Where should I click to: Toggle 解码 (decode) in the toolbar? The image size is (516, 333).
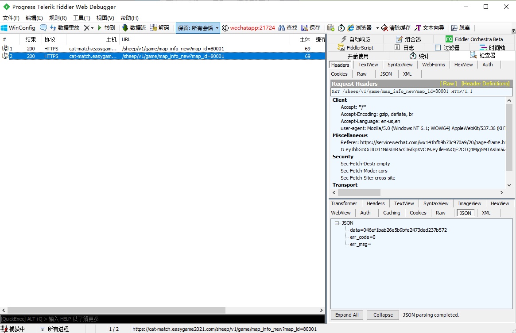pyautogui.click(x=159, y=28)
